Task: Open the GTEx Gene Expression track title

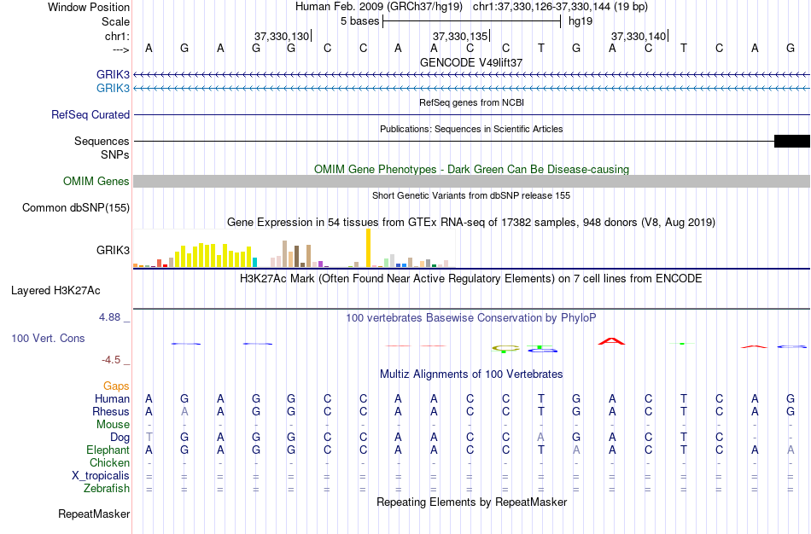Action: (471, 223)
